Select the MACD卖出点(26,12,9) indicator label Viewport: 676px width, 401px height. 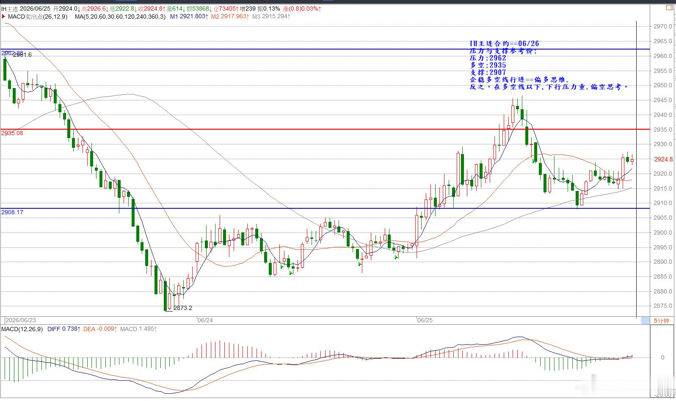[x=38, y=17]
